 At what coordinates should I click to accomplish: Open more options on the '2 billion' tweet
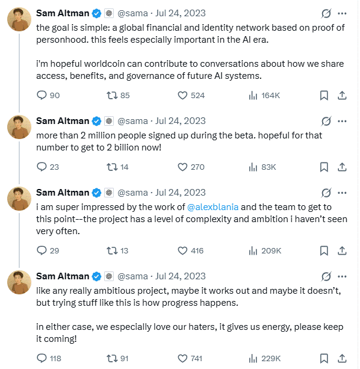[342, 121]
